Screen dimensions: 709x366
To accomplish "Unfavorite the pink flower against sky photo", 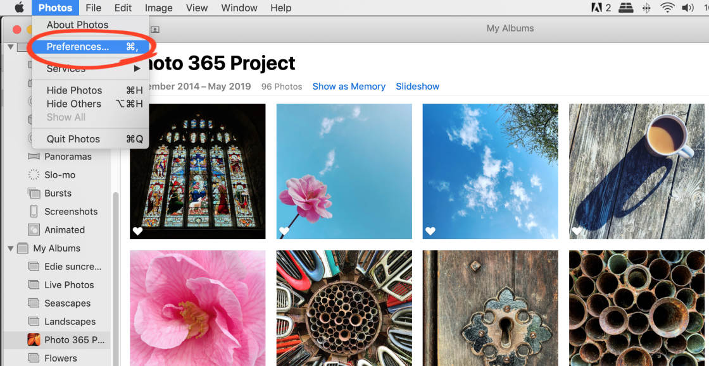I will tap(284, 231).
